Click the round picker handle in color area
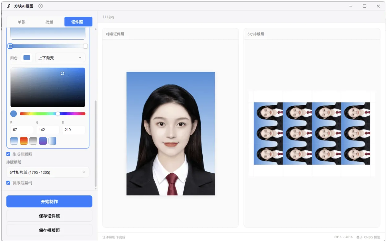Viewport: 386px width, 243px height. [62, 73]
